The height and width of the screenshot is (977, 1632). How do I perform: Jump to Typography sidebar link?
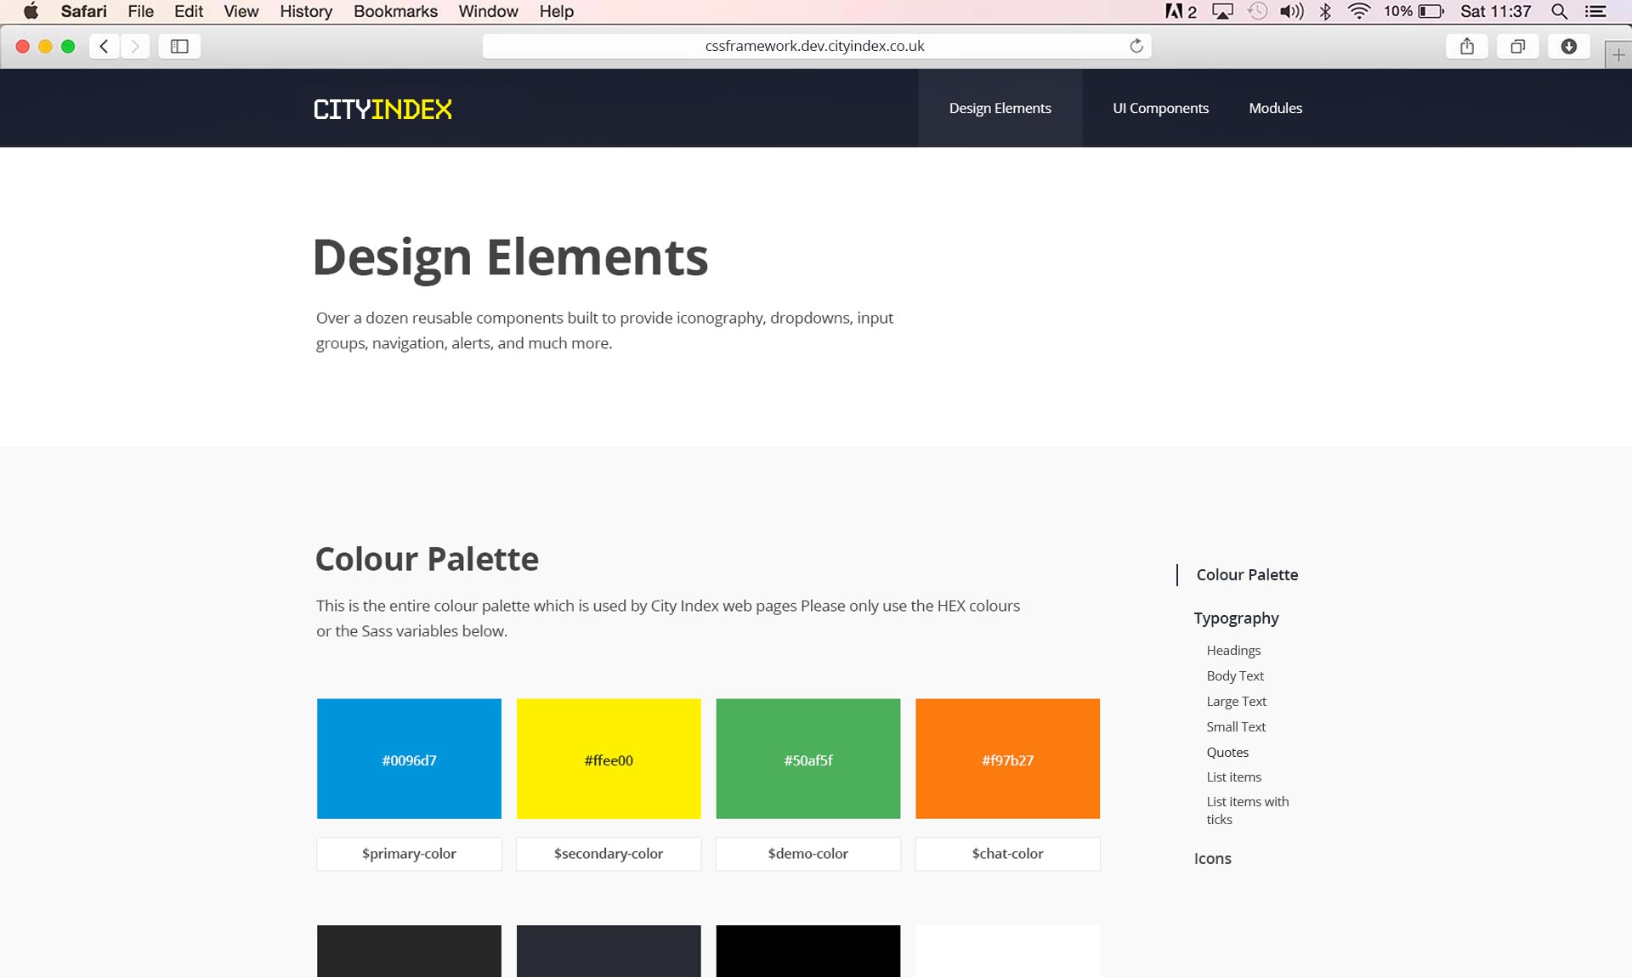1236,618
